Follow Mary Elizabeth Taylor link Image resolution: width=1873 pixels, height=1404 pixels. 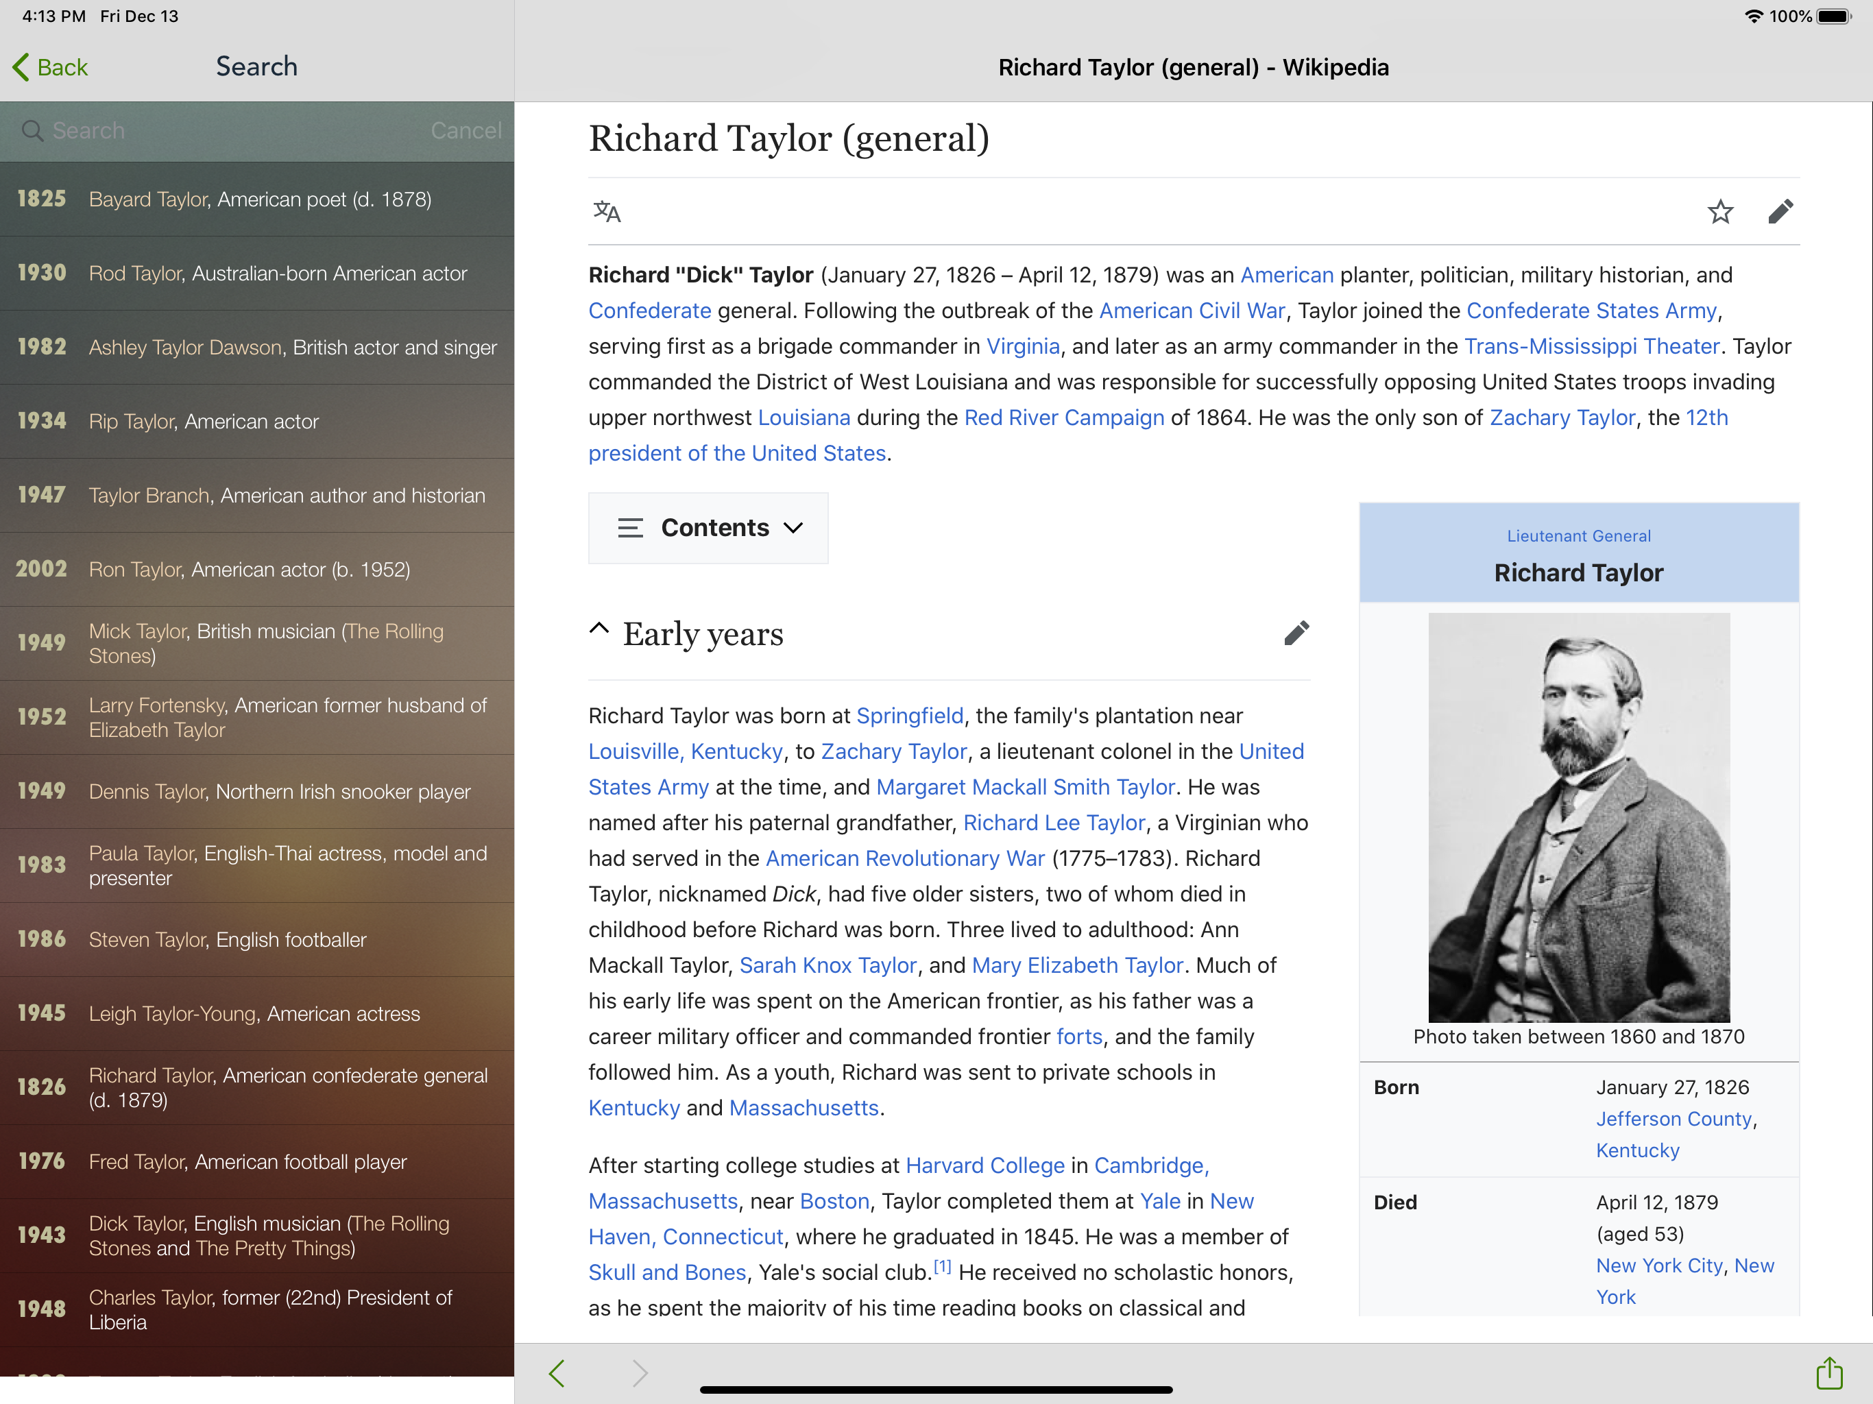[x=1077, y=965]
